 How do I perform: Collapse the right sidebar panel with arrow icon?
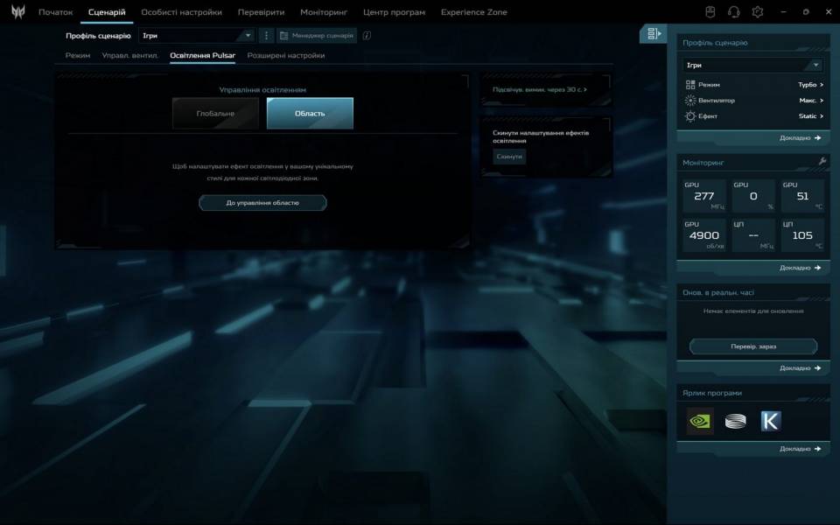click(653, 34)
